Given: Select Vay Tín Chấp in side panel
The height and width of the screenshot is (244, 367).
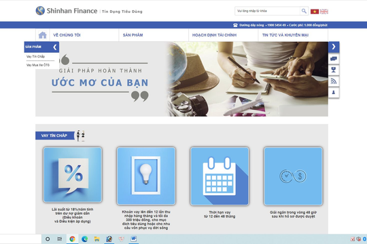Looking at the screenshot, I should (x=35, y=56).
